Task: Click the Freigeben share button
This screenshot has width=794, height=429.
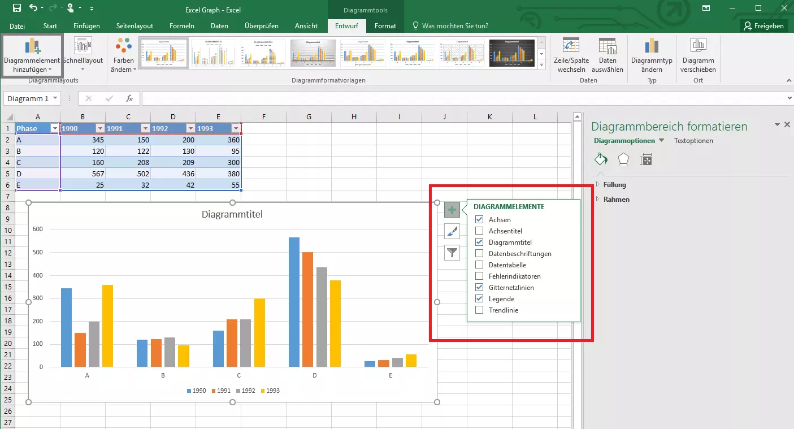Action: click(x=764, y=26)
